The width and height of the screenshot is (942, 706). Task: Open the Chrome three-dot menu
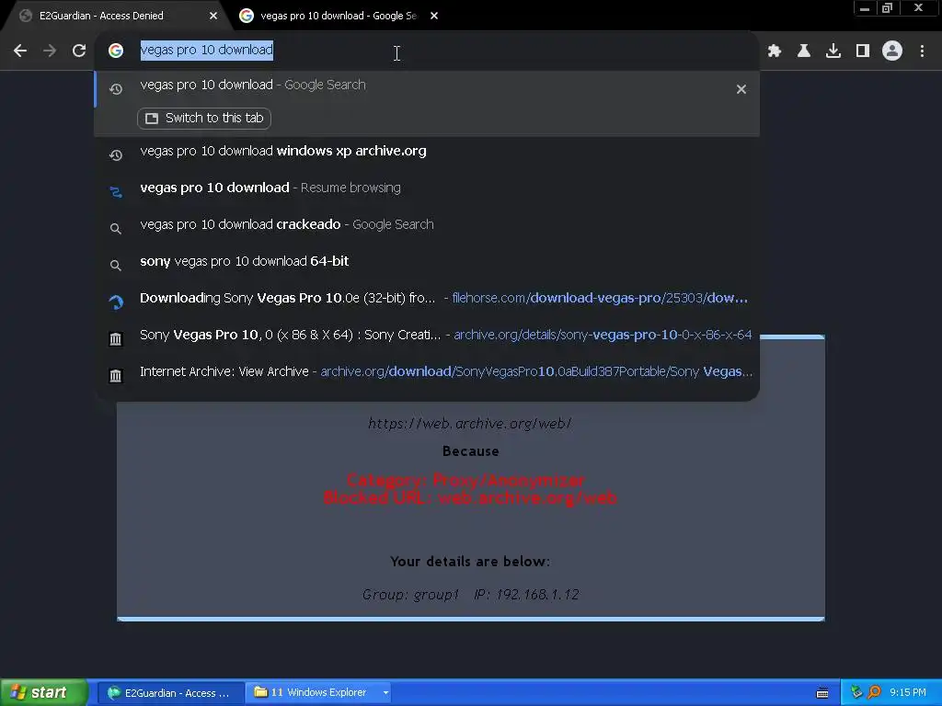pos(922,51)
